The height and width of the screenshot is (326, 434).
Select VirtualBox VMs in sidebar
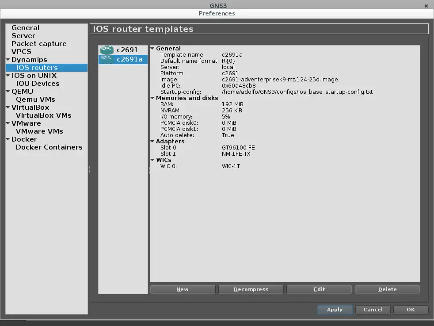coord(43,115)
